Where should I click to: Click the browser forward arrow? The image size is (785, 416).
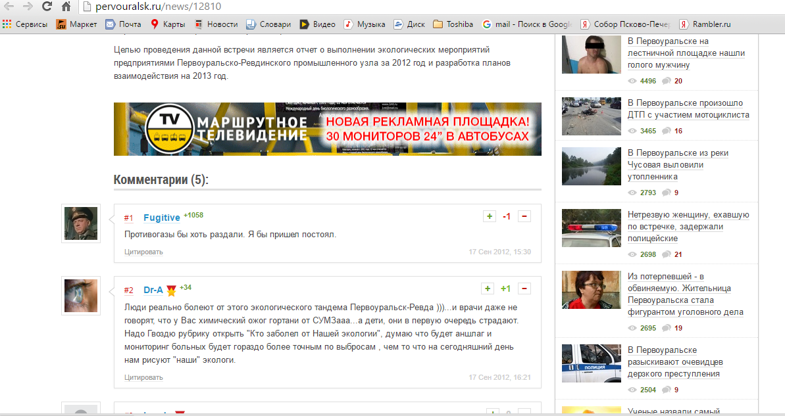(x=28, y=7)
